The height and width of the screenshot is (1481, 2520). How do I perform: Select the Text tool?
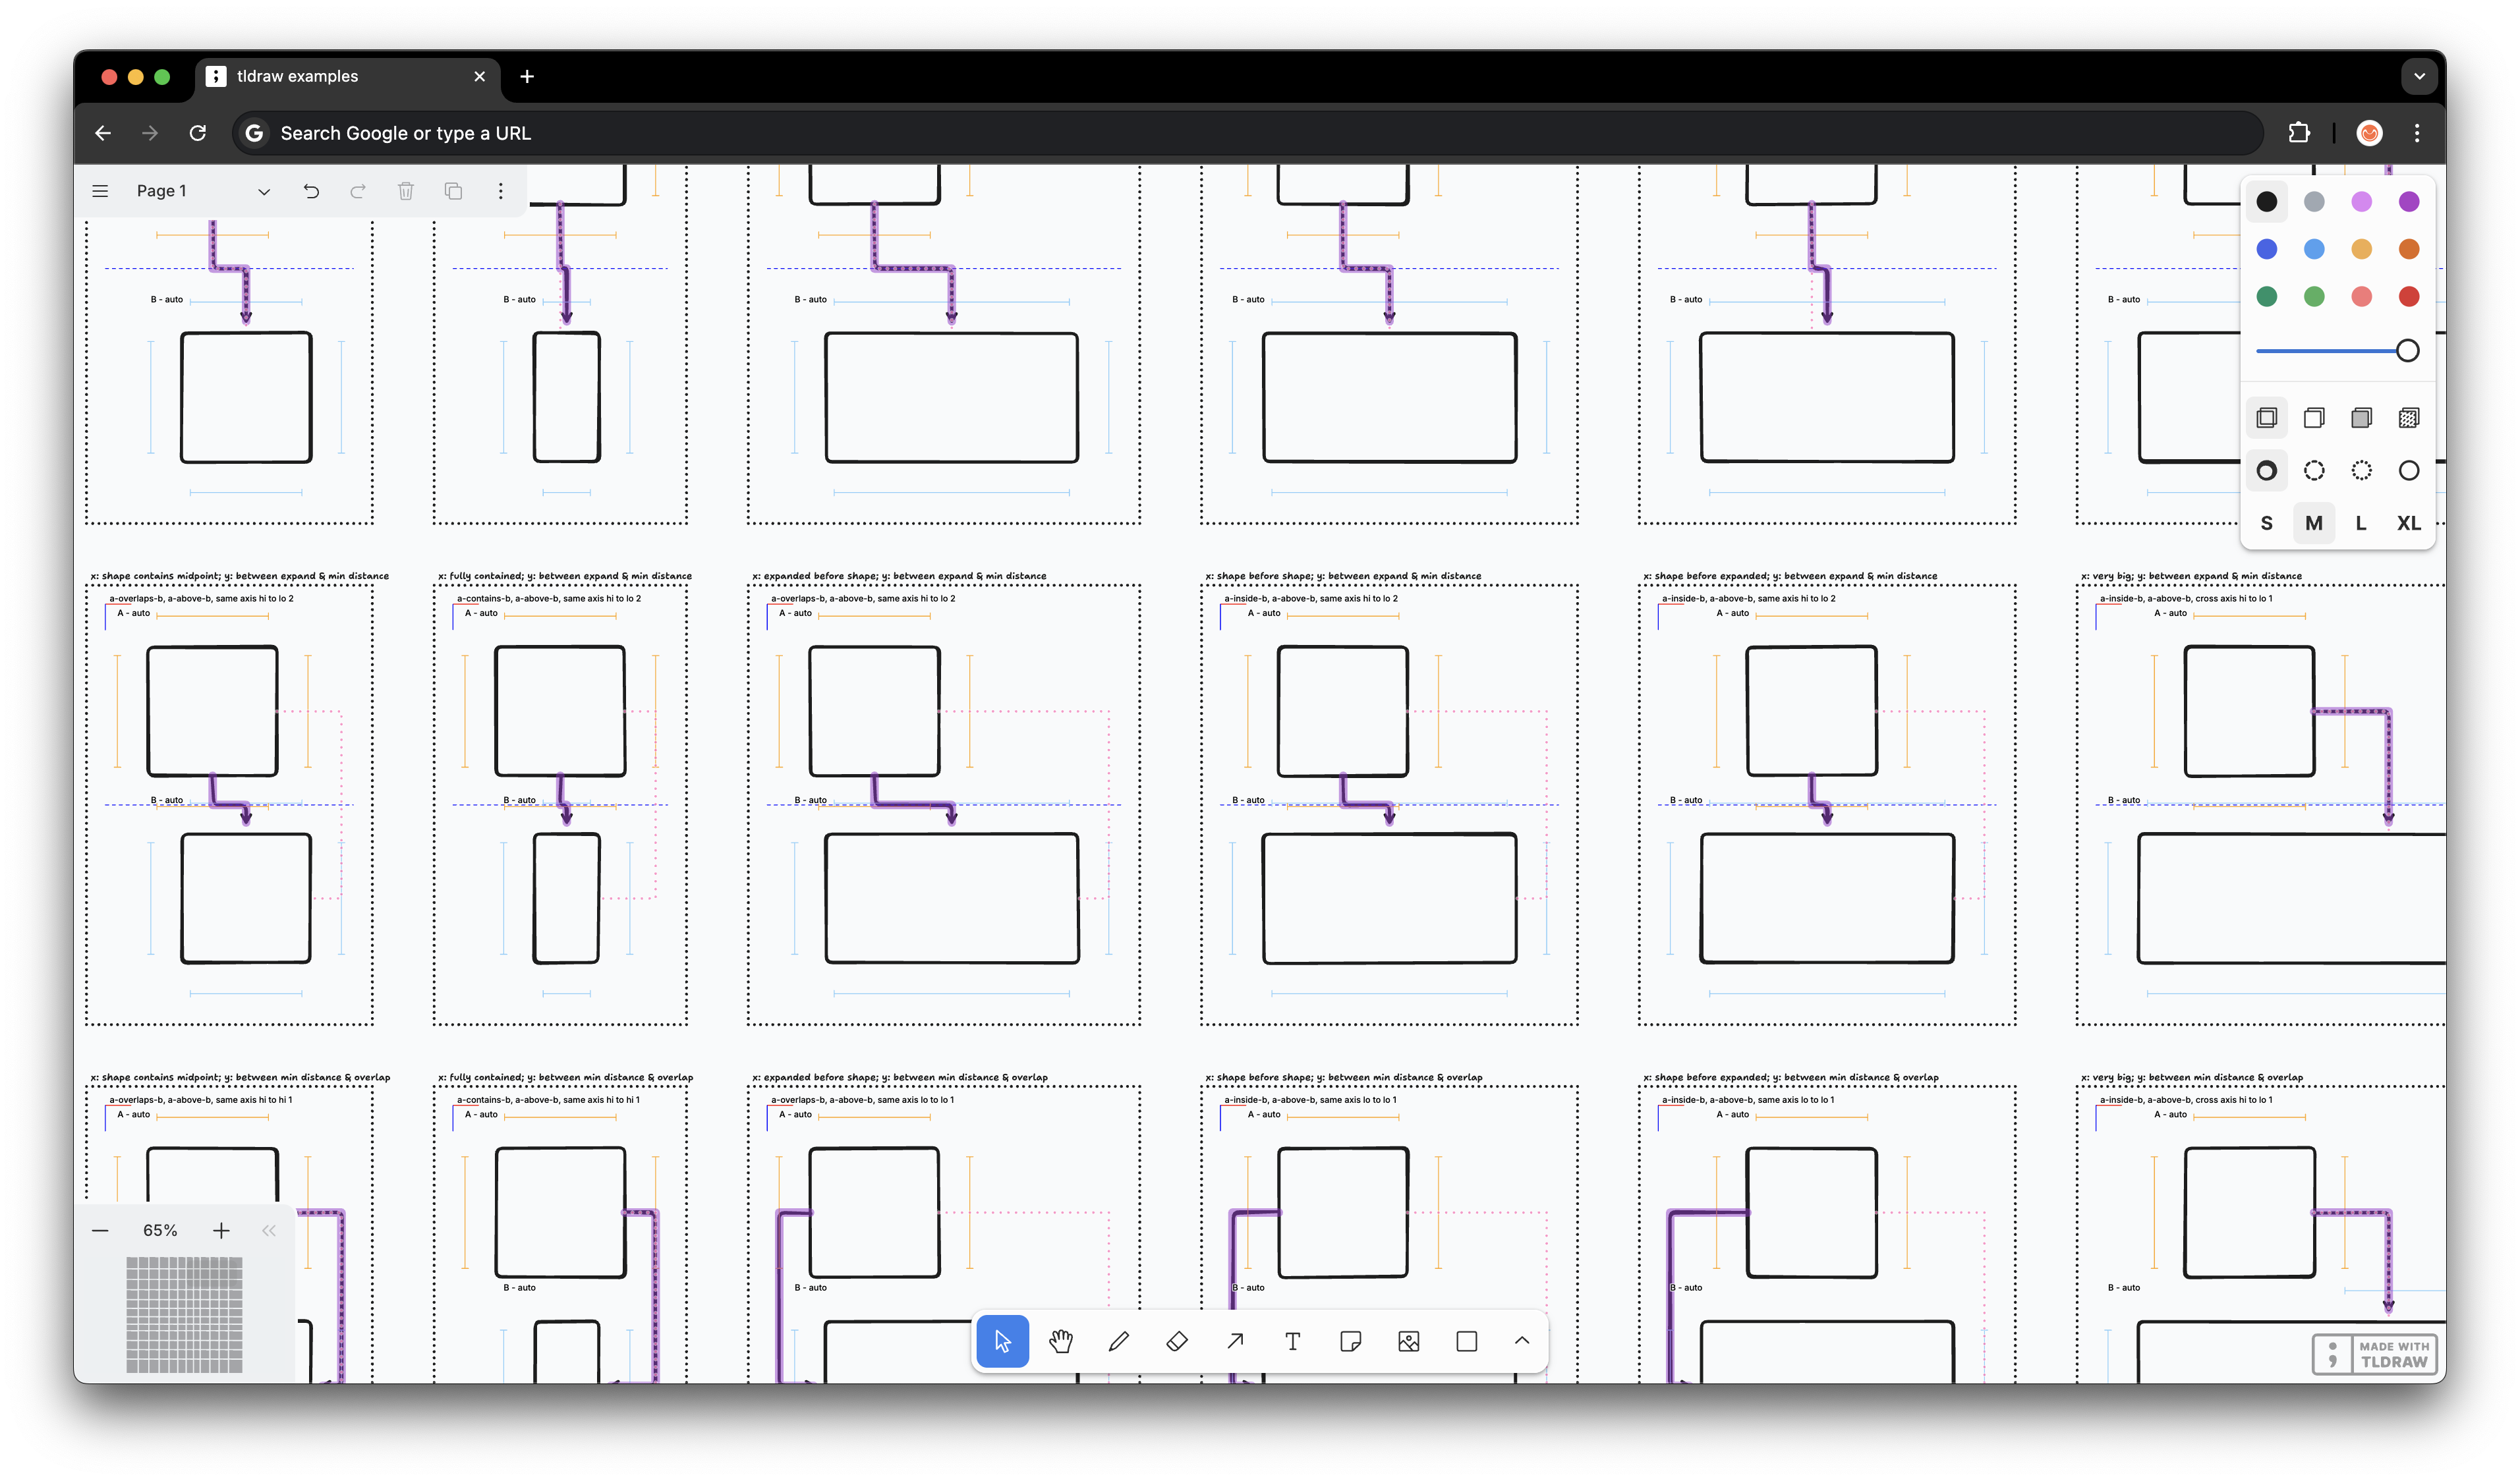1292,1341
